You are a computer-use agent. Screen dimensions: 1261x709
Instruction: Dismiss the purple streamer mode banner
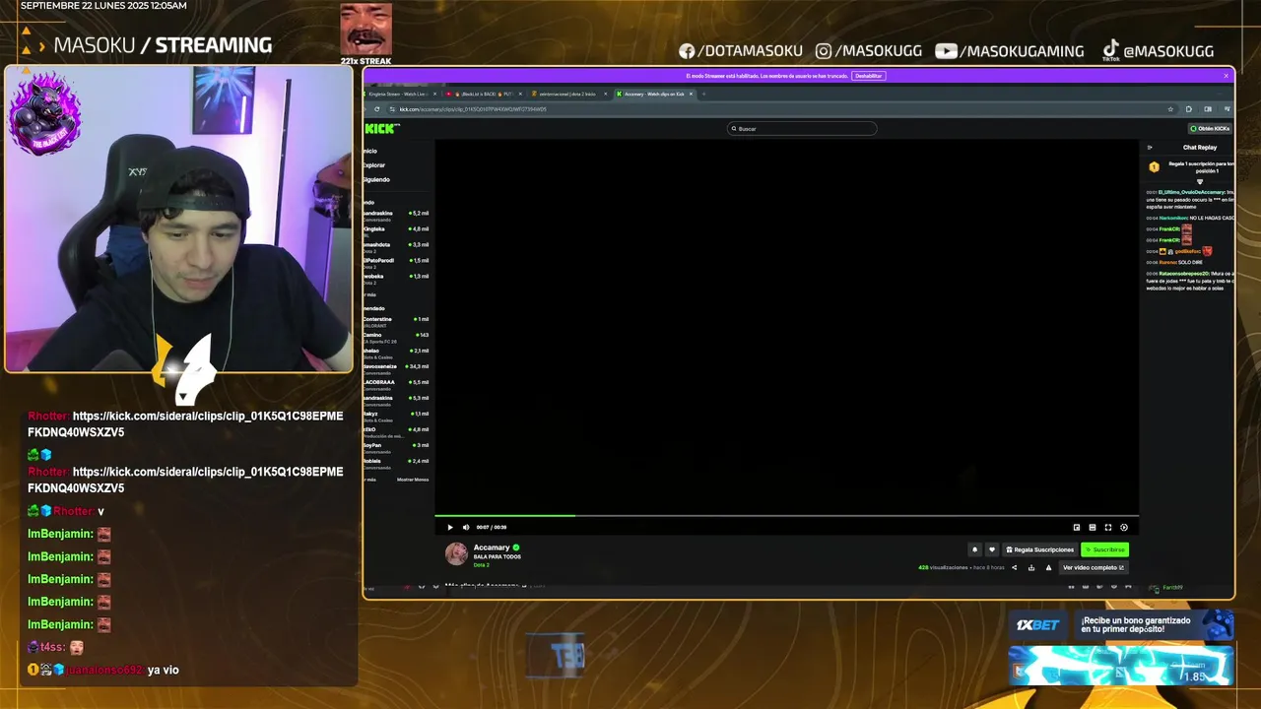click(x=1227, y=76)
